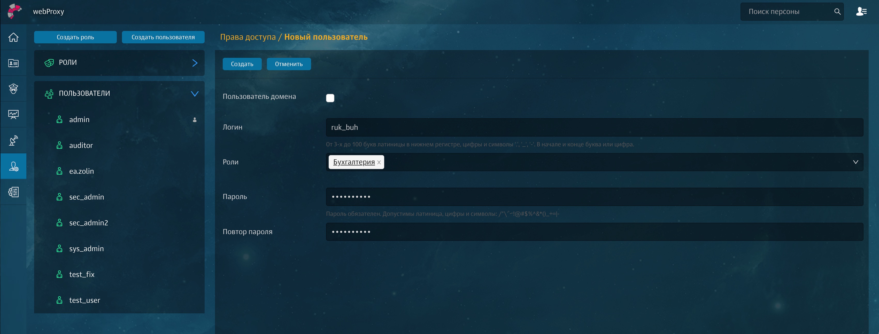This screenshot has height=334, width=879.
Task: Open the security officer sidebar icon
Action: [13, 89]
